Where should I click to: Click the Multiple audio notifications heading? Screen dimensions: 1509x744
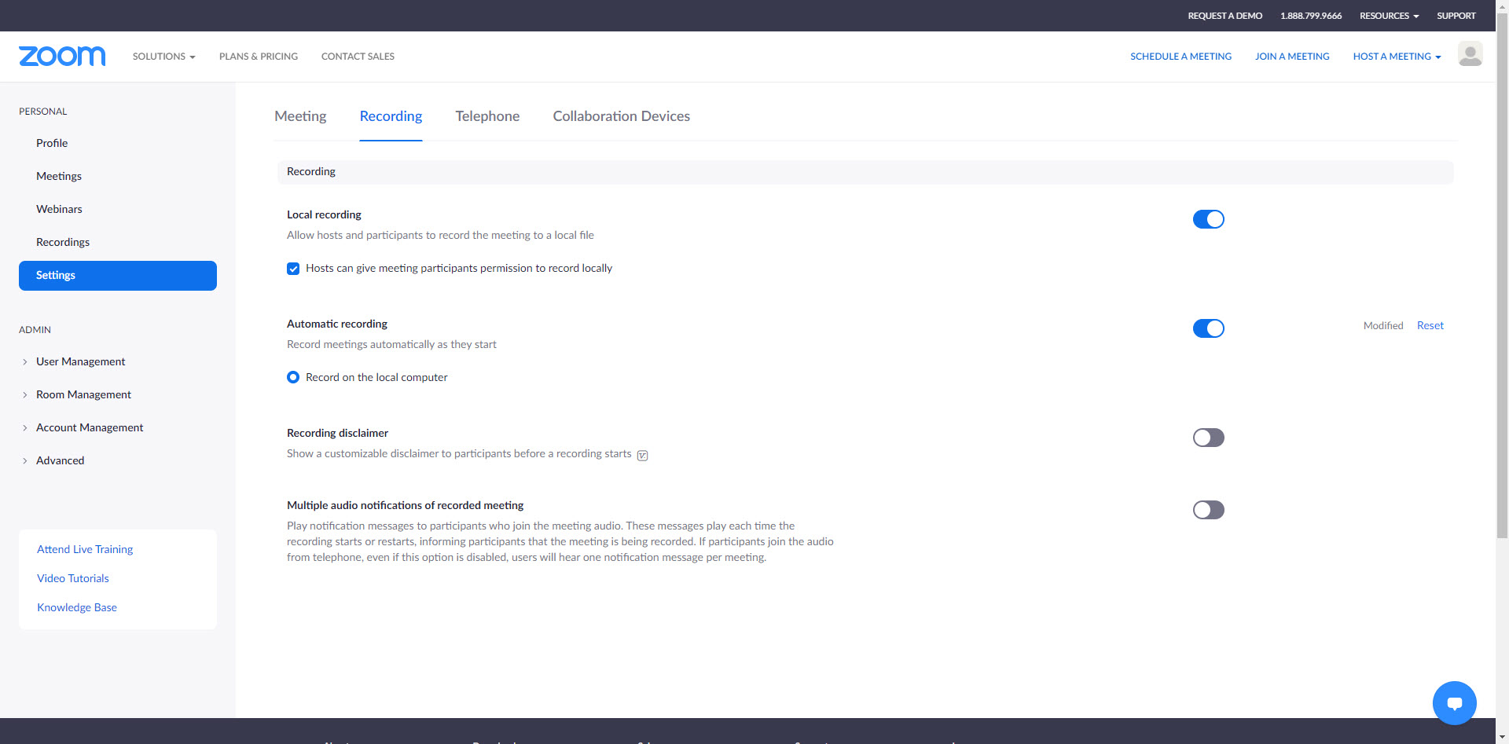click(405, 505)
